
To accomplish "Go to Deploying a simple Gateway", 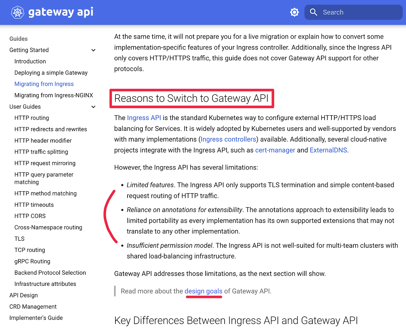I will 51,73.
